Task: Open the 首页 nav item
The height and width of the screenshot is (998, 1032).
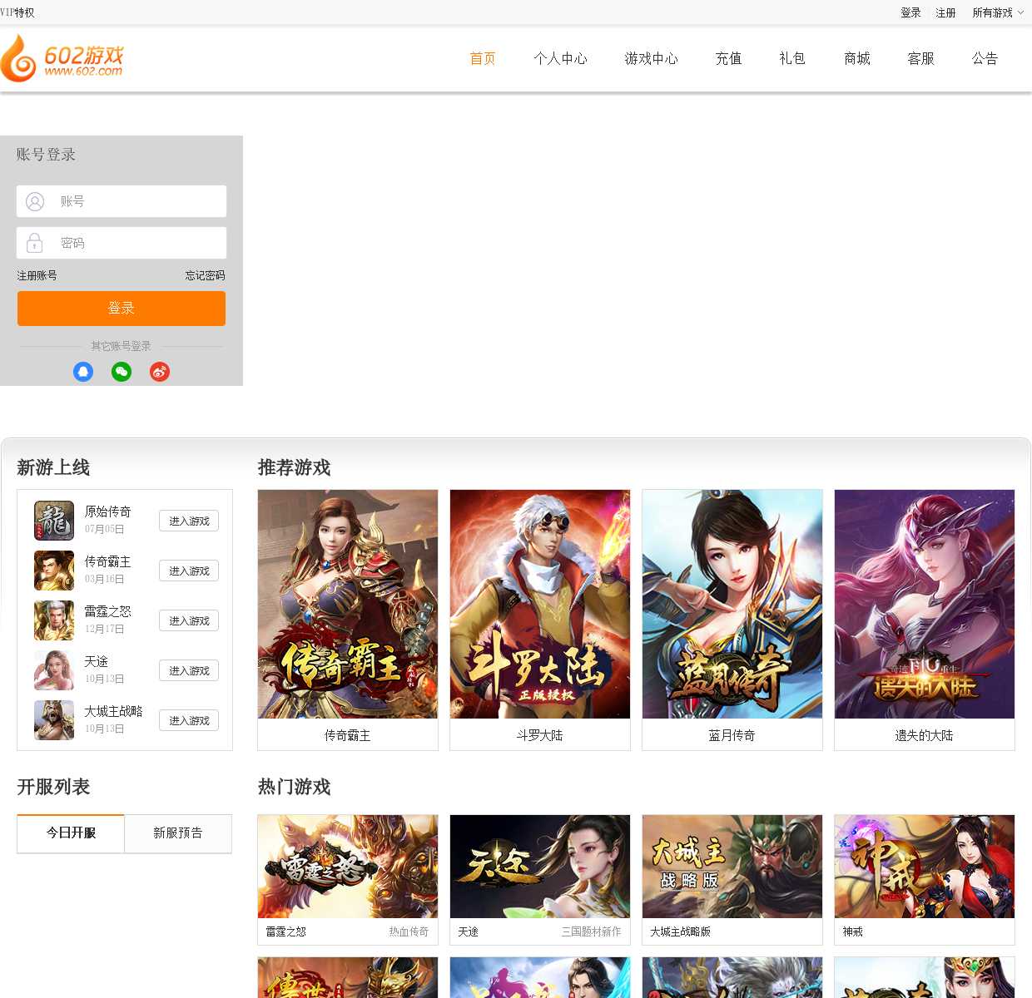Action: tap(483, 58)
